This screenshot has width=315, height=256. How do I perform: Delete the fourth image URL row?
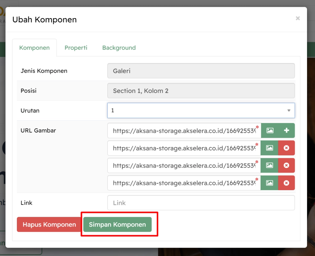click(286, 183)
